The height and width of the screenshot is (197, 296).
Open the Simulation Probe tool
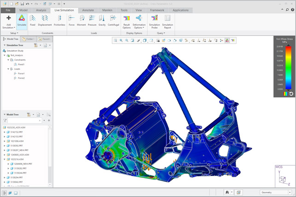(154, 22)
